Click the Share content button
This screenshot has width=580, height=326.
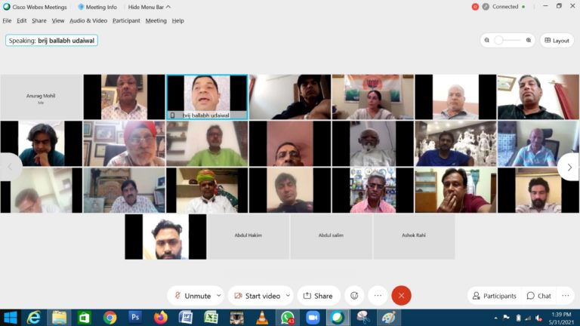click(318, 296)
